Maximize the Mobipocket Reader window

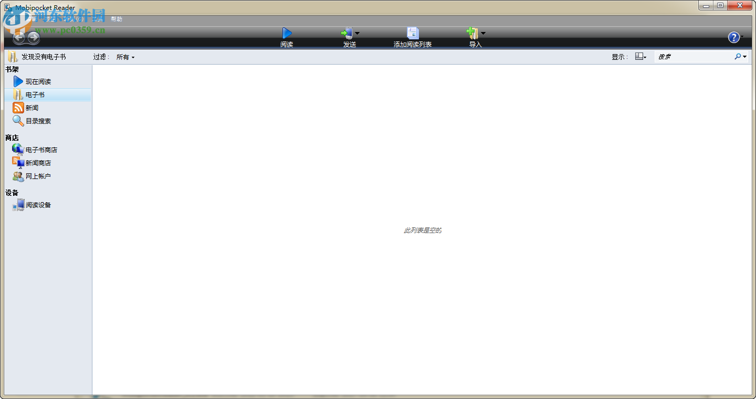pos(720,6)
